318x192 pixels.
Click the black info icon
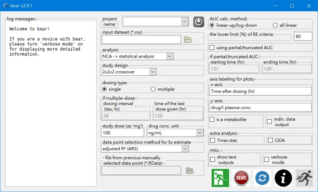(x=283, y=178)
